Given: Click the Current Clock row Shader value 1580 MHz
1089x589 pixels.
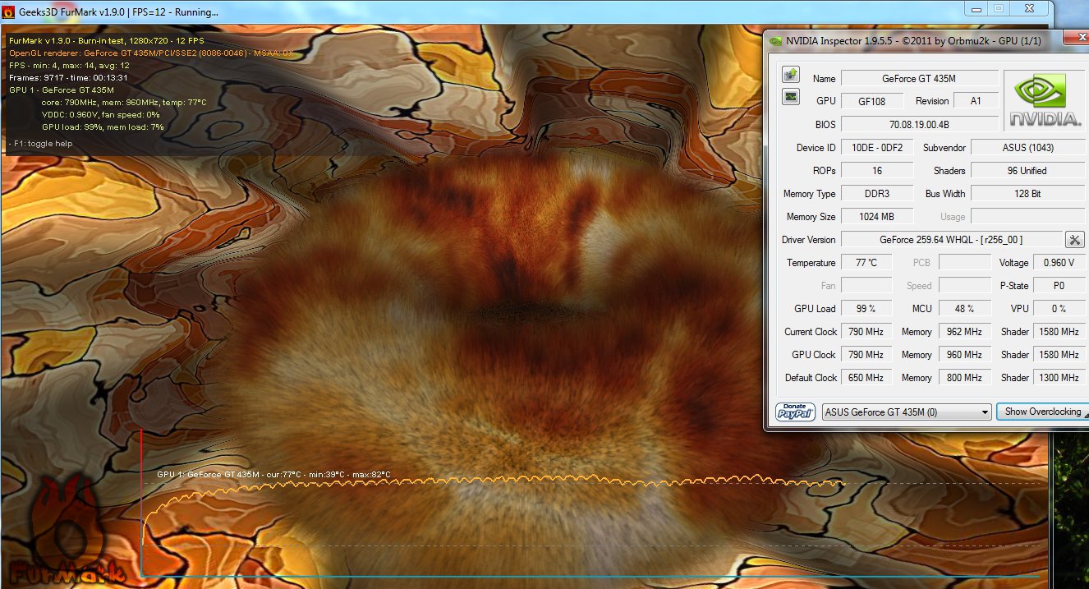Looking at the screenshot, I should point(1059,332).
